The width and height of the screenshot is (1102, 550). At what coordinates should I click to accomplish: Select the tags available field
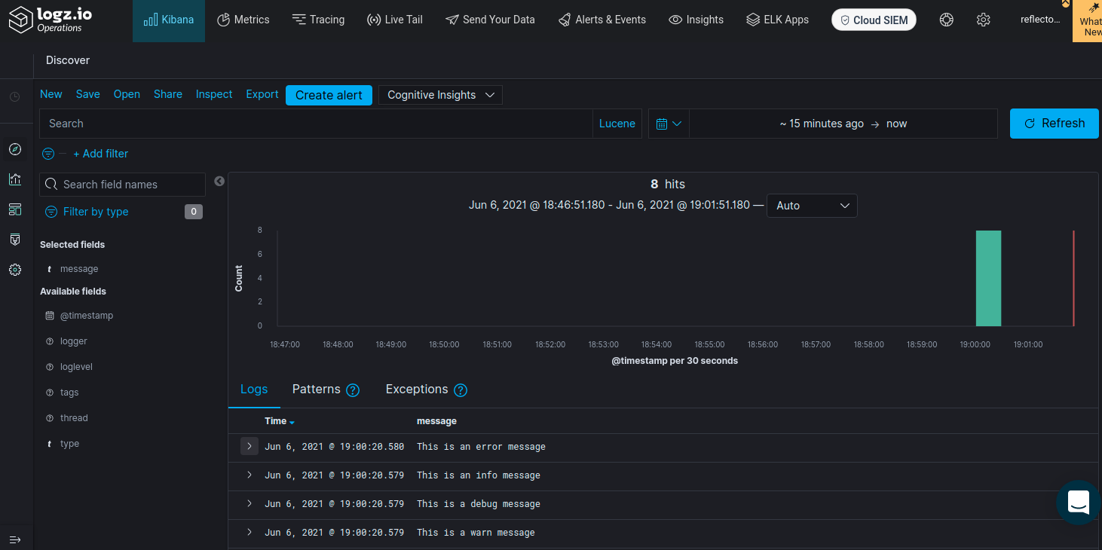coord(69,393)
